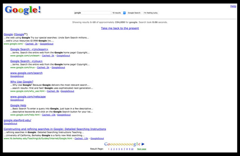Click the Showing results 1-10 status text

(120, 22)
